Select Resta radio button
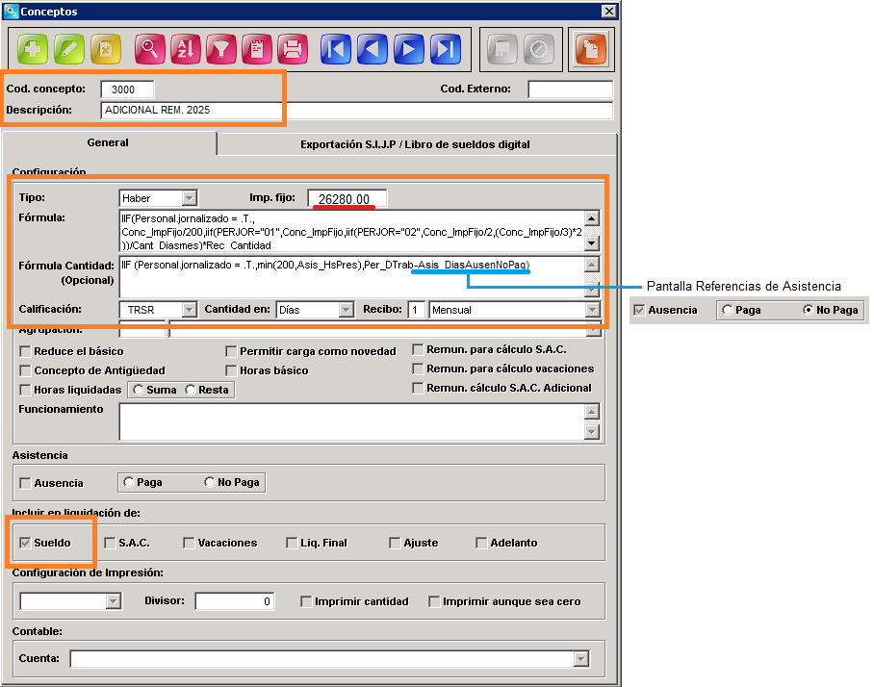Image resolution: width=874 pixels, height=687 pixels. tap(191, 390)
